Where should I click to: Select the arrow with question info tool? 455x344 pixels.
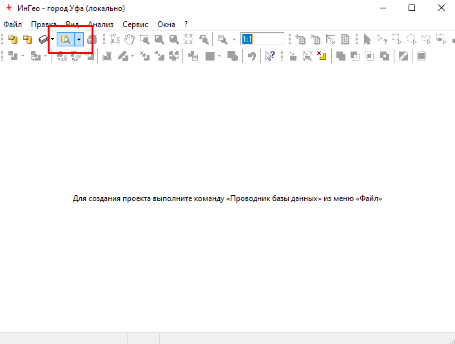[382, 39]
